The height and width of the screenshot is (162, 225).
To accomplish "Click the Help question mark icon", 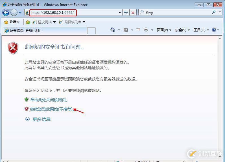I will 214,30.
